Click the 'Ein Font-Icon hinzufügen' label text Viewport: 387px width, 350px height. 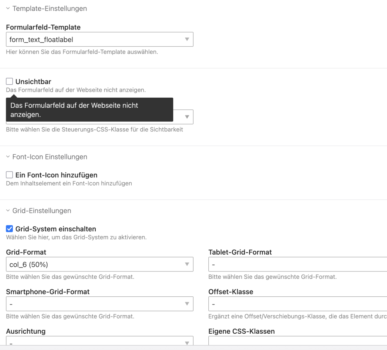(56, 175)
